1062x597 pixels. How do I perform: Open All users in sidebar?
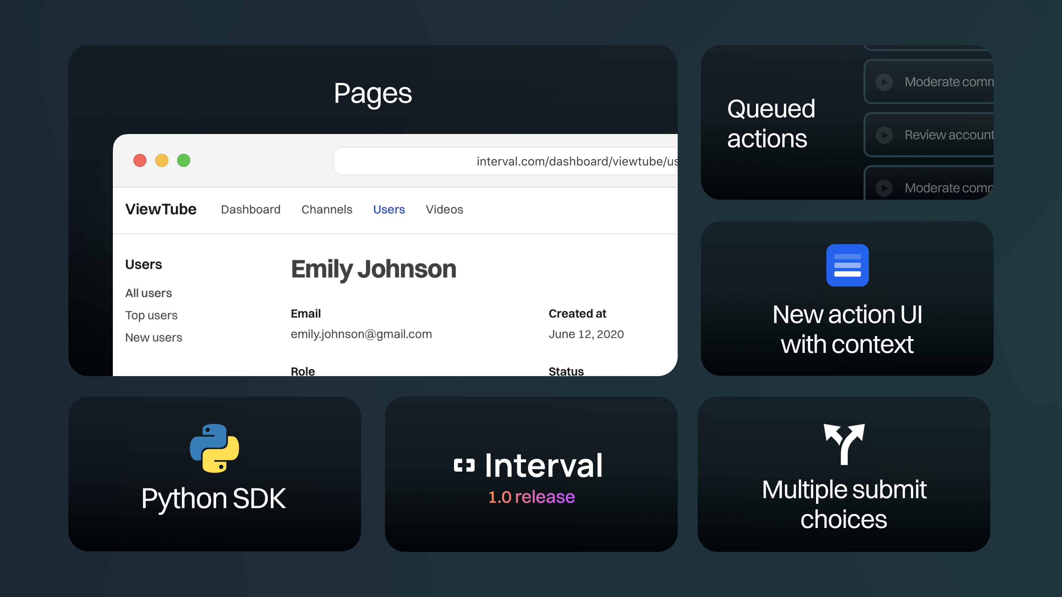pos(148,293)
